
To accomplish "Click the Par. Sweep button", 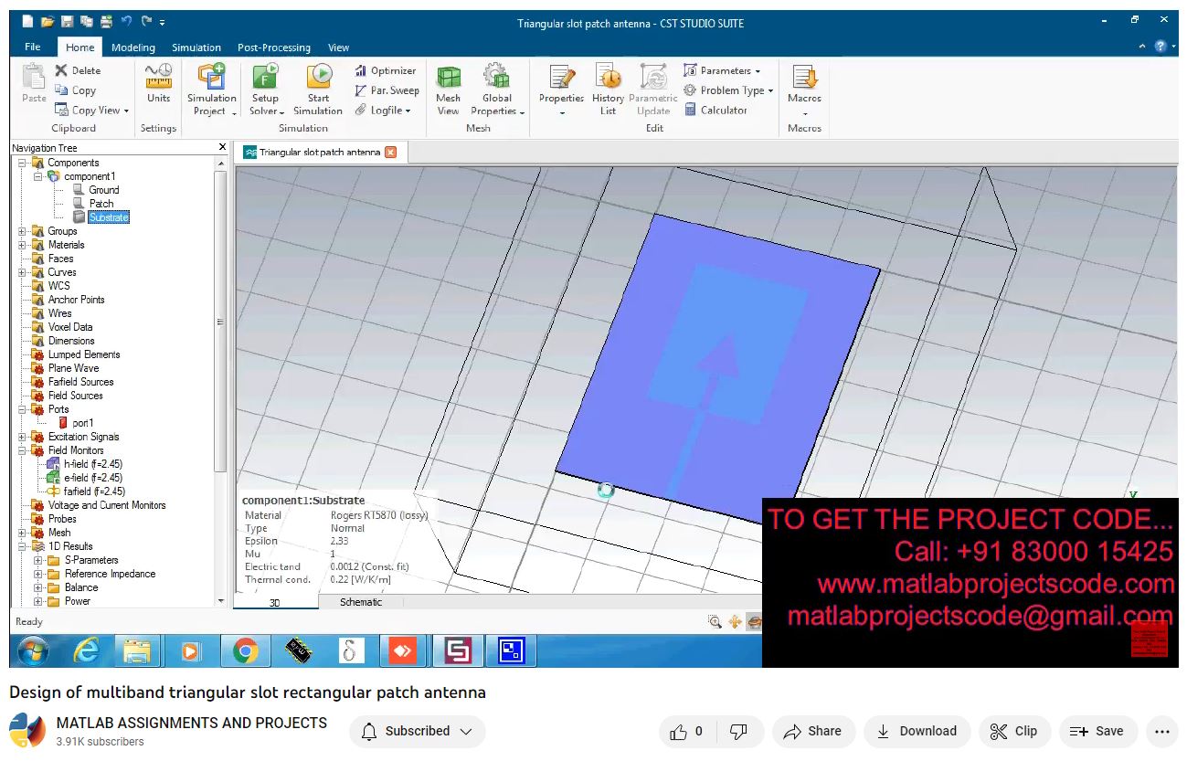I will (387, 90).
